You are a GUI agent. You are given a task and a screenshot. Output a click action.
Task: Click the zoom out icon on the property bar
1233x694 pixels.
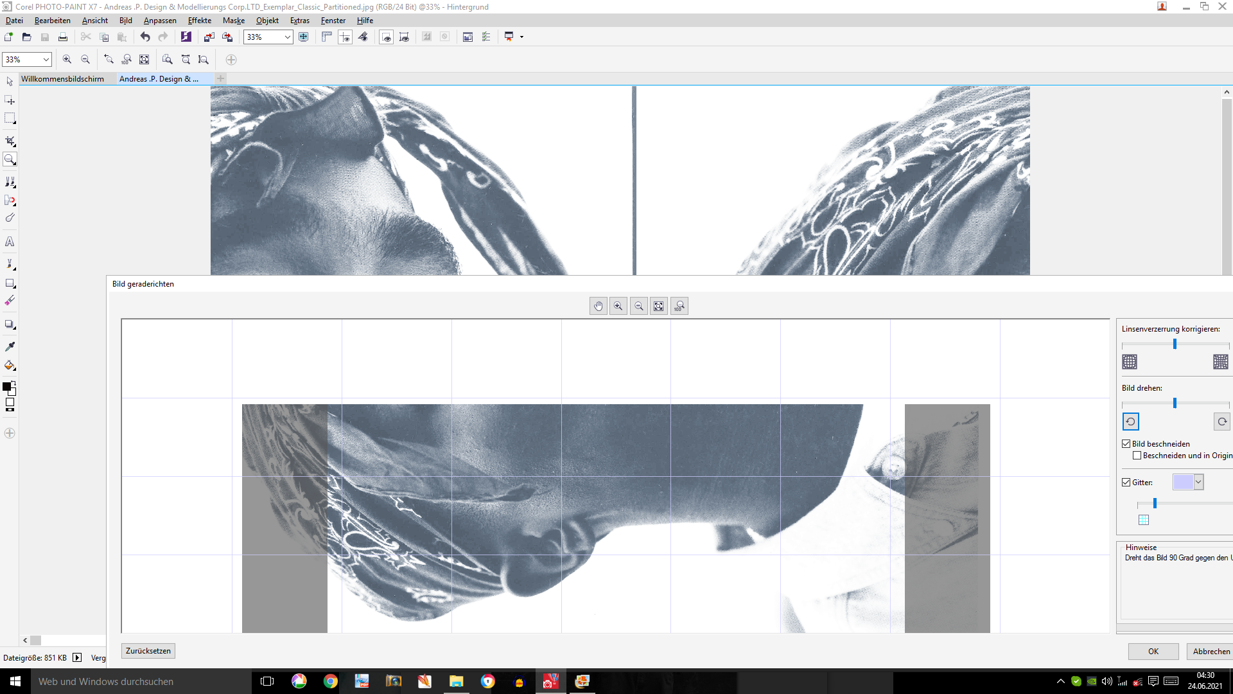[x=85, y=60]
